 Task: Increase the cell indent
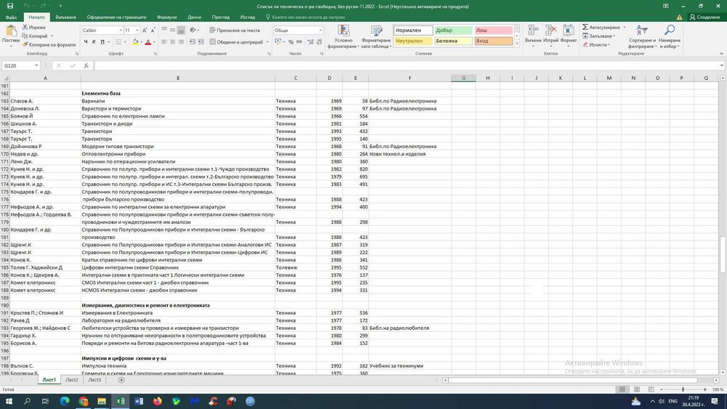click(x=201, y=41)
